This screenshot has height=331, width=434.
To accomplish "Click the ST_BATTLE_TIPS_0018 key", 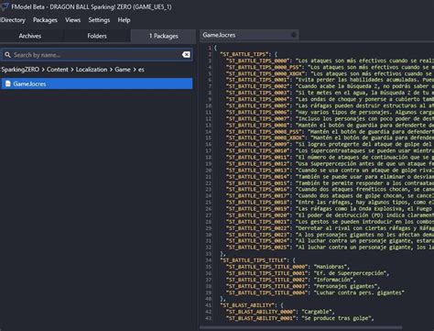I will [258, 203].
